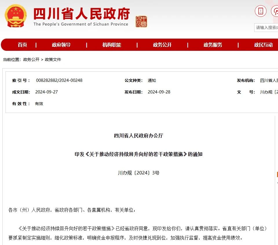Screen dimensions: 278x245
Task: Click the 文号 field label
Action: tap(246, 92)
